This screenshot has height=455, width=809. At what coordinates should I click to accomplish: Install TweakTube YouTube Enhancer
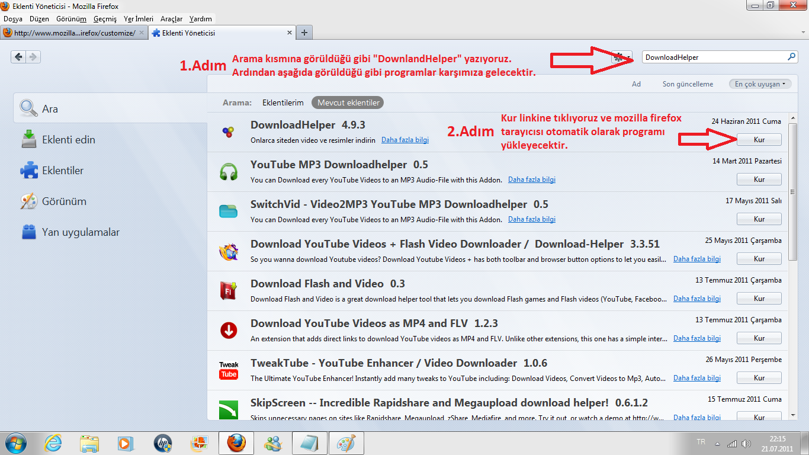pyautogui.click(x=759, y=378)
